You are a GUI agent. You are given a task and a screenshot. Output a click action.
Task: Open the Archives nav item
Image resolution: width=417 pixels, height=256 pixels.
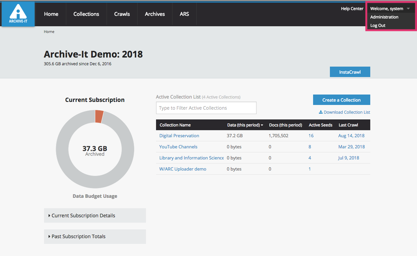pos(155,14)
